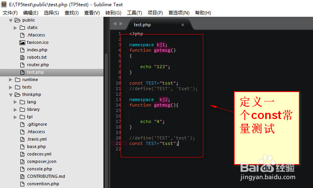Select the tpl folder row
Screen dimensions: 313x188
(x=52, y=117)
